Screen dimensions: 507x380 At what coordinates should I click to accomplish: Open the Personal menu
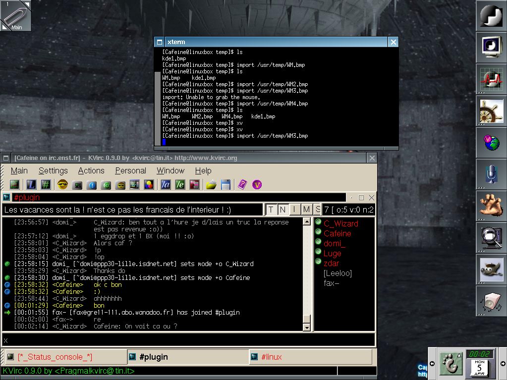click(x=131, y=170)
